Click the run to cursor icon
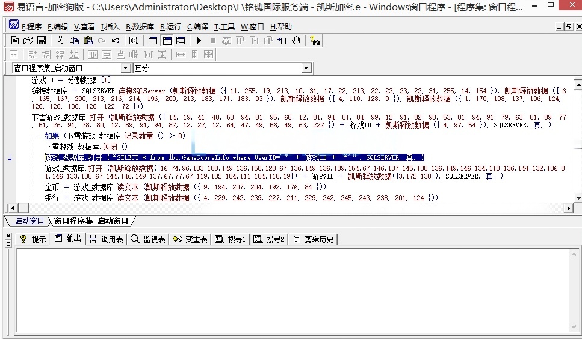The image size is (582, 339). pos(282,41)
